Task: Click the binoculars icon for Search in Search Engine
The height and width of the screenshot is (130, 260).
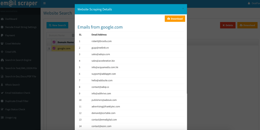Action: point(2,60)
